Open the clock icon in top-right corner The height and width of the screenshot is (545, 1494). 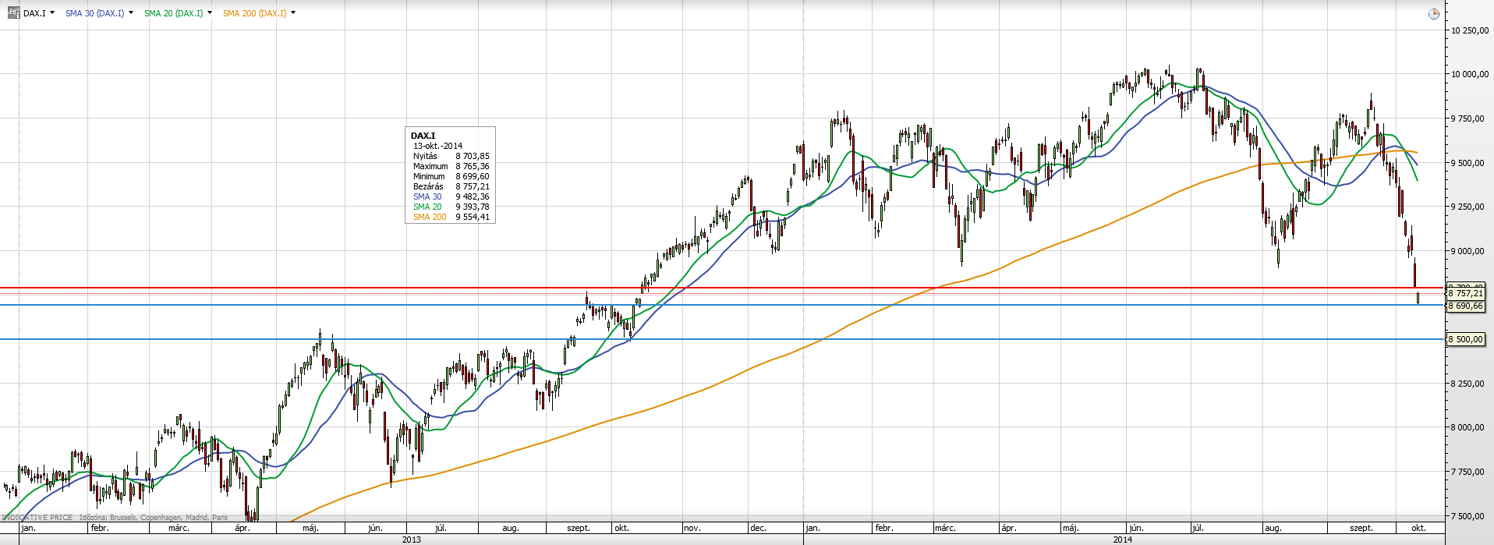[x=1433, y=14]
